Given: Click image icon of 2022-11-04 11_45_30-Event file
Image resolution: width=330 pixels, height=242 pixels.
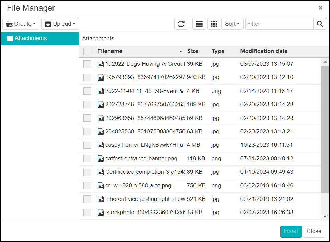Looking at the screenshot, I should (101, 91).
